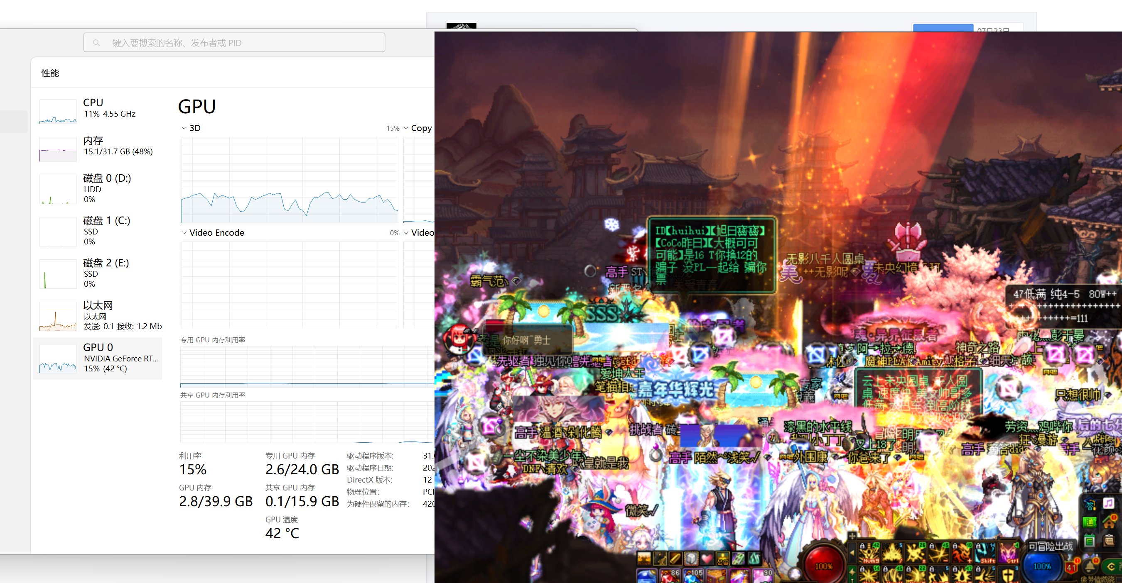Click the green crystal quick-slot icon

[x=754, y=559]
